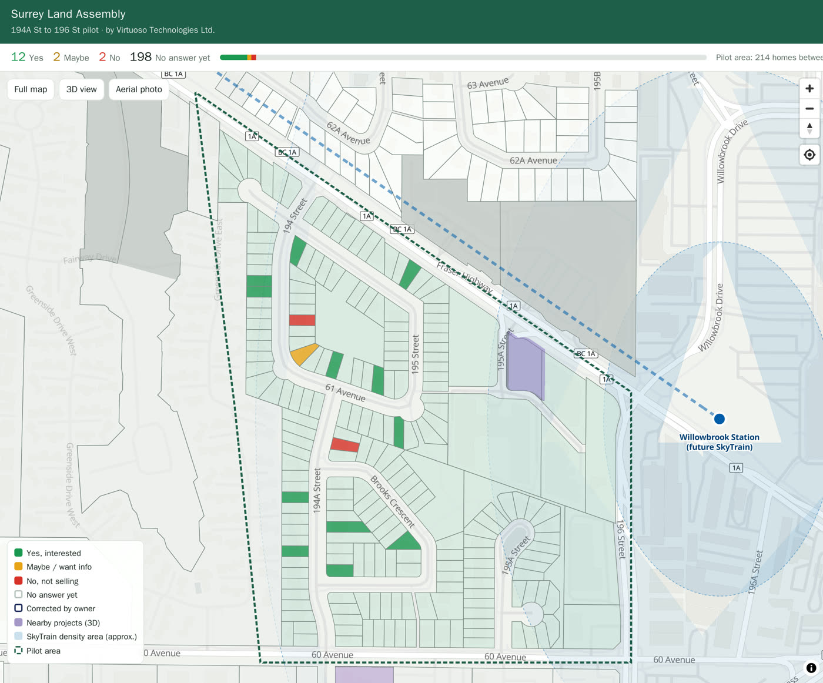Switch to Aerial photo view
Viewport: 823px width, 683px height.
(139, 89)
